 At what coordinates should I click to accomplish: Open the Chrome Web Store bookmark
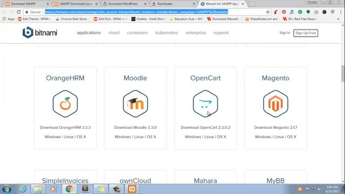click(x=72, y=19)
